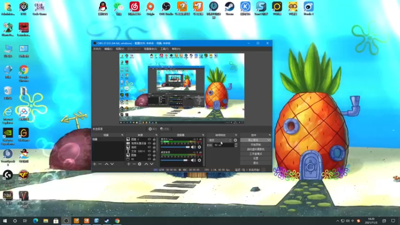Open Origin desktop icon

150,8
